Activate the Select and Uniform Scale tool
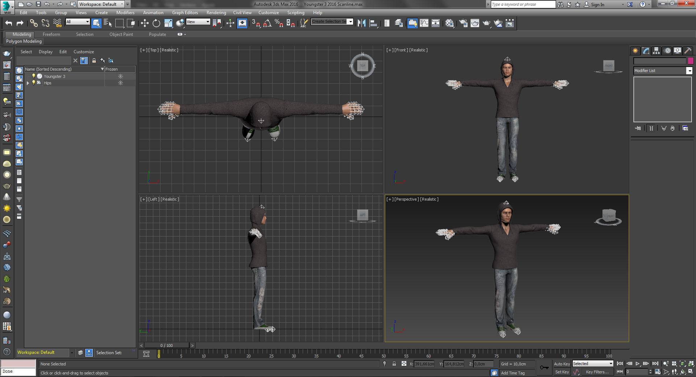 tap(168, 23)
